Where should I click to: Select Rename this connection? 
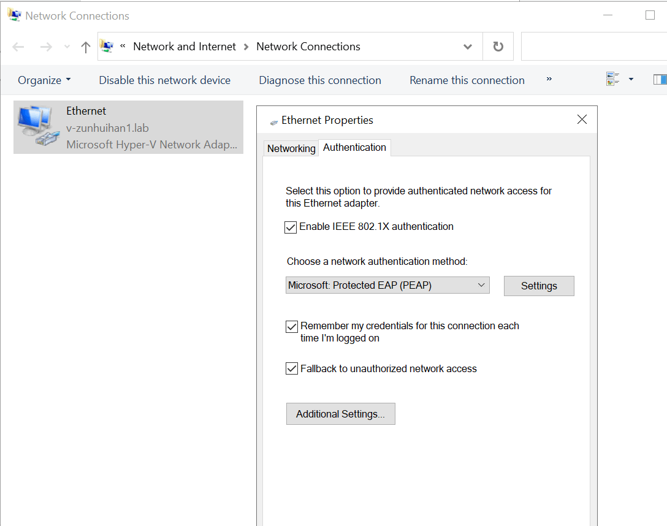pos(467,80)
